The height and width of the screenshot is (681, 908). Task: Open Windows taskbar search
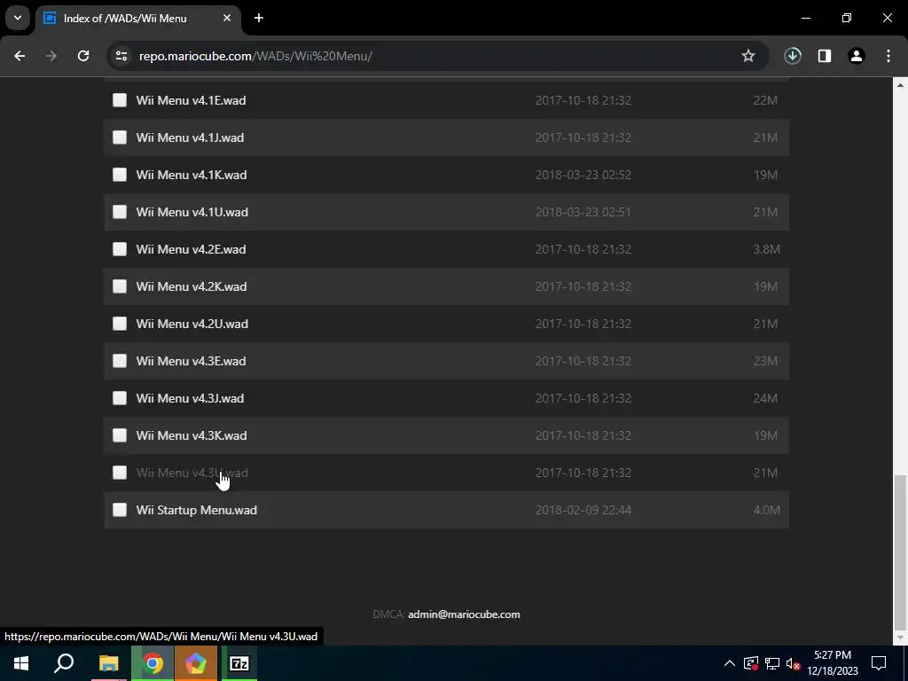coord(64,663)
